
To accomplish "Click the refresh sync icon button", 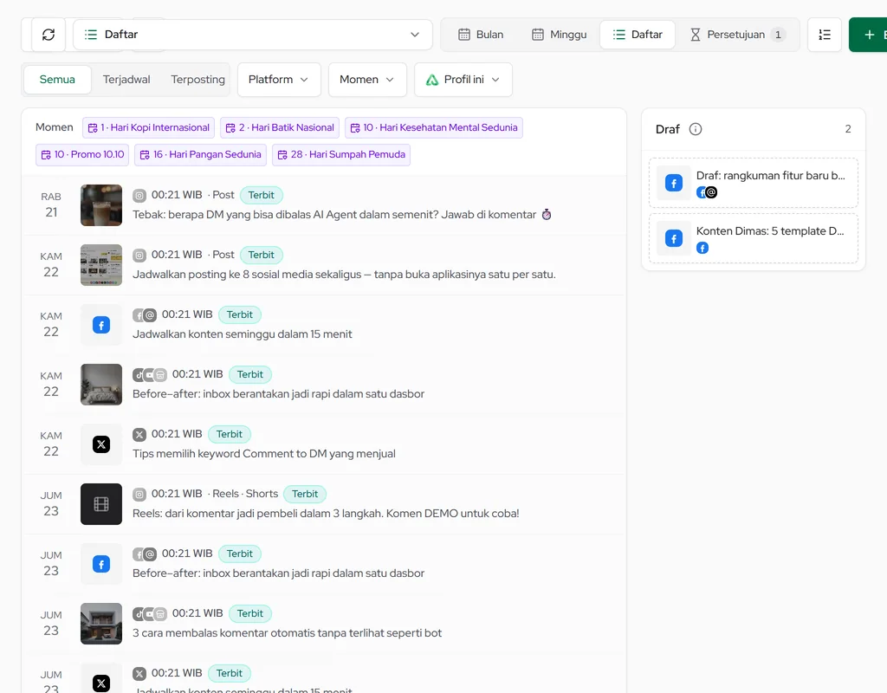I will pyautogui.click(x=49, y=35).
